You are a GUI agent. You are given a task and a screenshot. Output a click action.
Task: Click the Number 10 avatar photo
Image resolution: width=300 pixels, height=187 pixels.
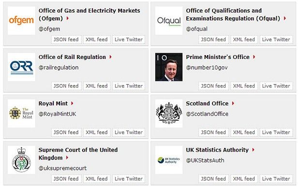pyautogui.click(x=169, y=67)
